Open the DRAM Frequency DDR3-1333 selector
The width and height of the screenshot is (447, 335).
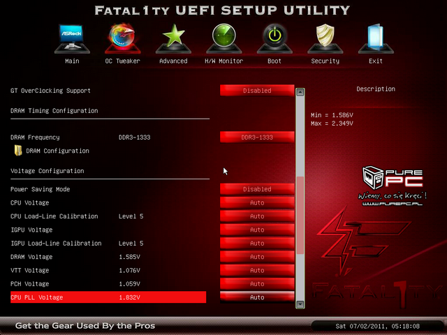coord(257,137)
